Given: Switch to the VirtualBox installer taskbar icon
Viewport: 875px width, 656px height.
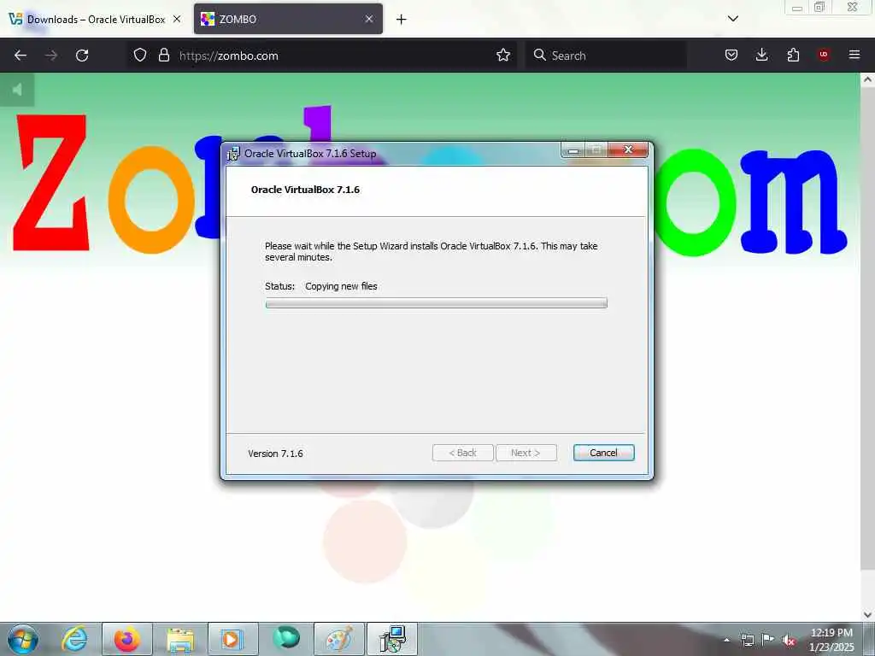Looking at the screenshot, I should (392, 639).
